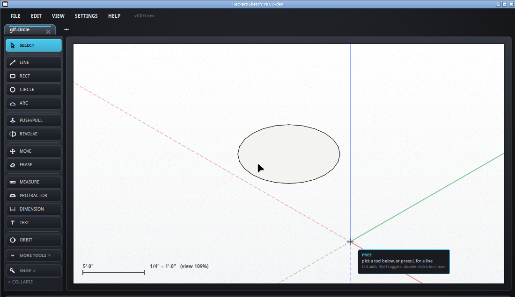
Task: Open the File menu
Action: (15, 16)
